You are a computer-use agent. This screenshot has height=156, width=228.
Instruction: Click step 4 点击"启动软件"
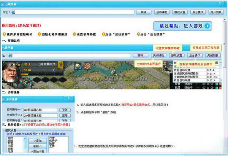pyautogui.click(x=116, y=34)
